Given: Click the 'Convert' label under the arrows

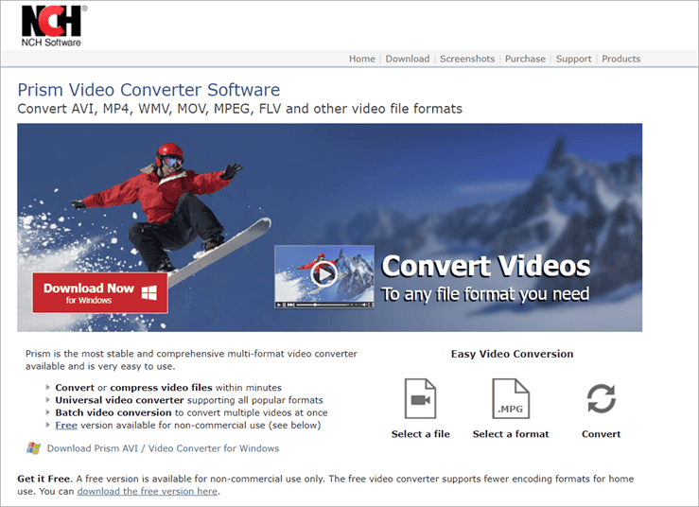Looking at the screenshot, I should click(x=601, y=434).
